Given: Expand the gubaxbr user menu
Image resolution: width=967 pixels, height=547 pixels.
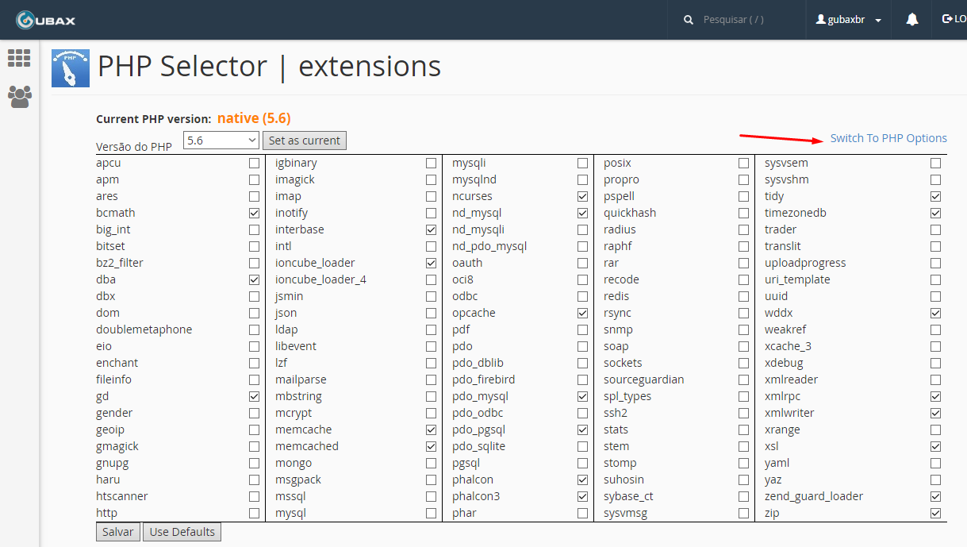Looking at the screenshot, I should [849, 20].
